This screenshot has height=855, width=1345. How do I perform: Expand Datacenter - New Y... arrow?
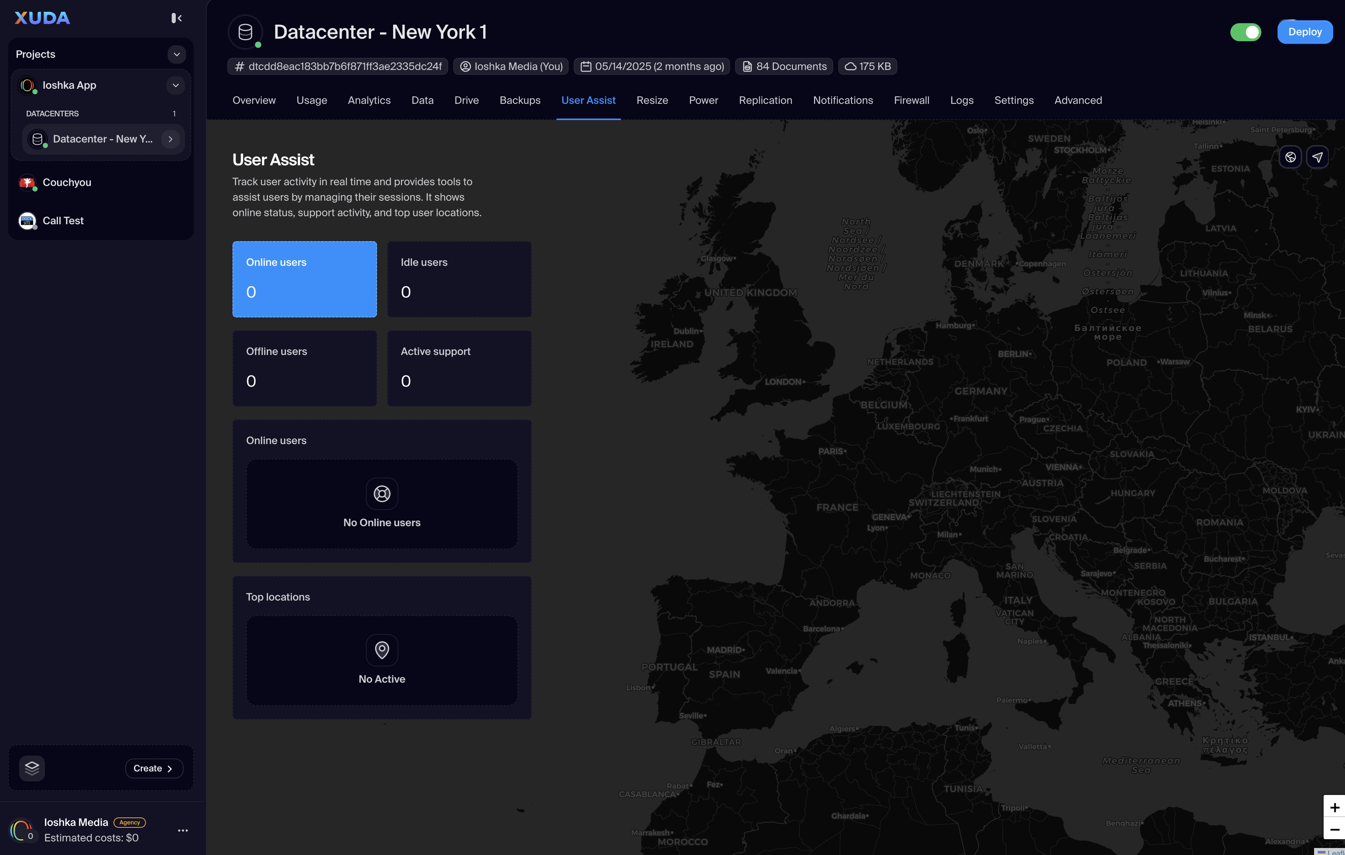click(170, 139)
